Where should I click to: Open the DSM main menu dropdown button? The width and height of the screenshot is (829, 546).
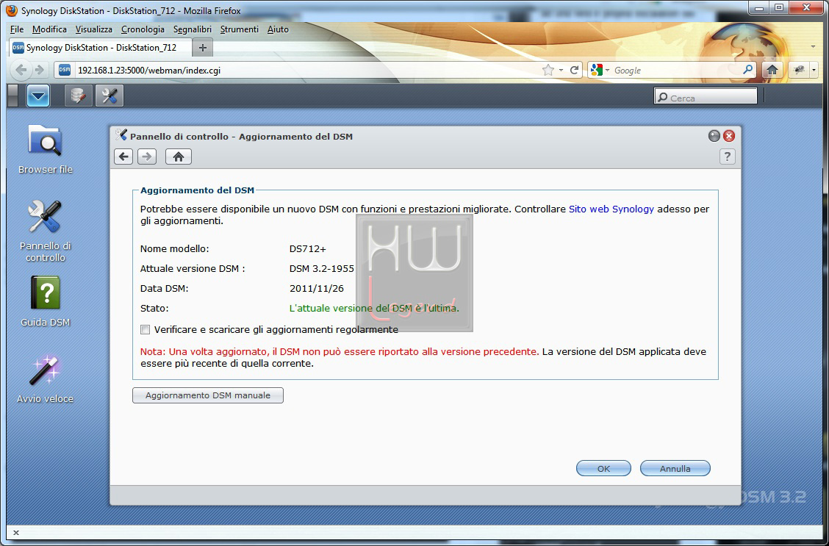pos(38,96)
